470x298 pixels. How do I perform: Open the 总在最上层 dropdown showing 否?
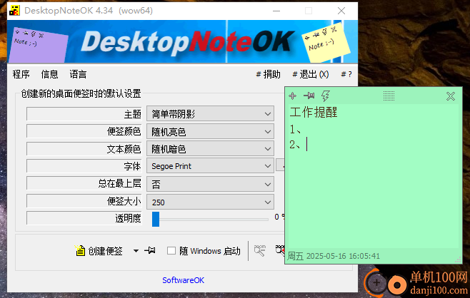tap(210, 184)
